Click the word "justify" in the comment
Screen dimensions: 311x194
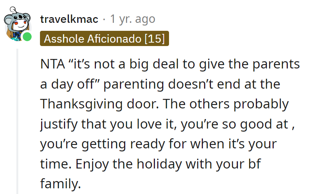[x=56, y=124]
